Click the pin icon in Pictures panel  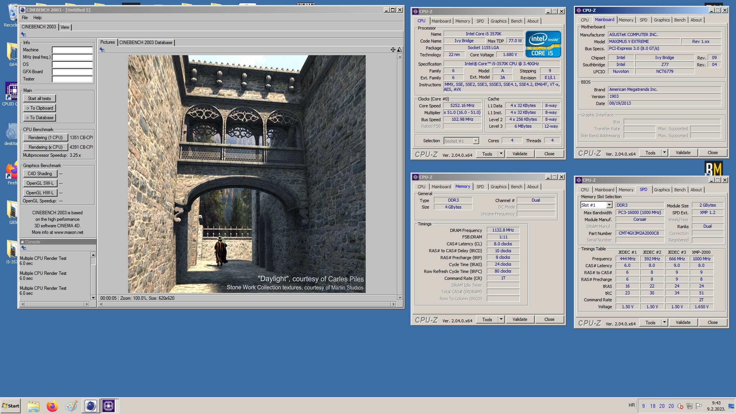pos(102,50)
